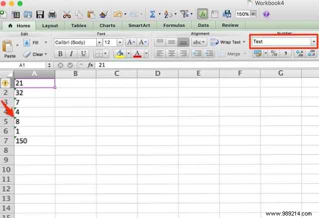Click the Sort A-Z icon
The image size is (319, 218).
pos(168,14)
